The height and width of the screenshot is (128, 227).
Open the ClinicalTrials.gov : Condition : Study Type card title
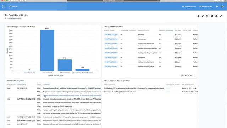[x=21, y=27]
